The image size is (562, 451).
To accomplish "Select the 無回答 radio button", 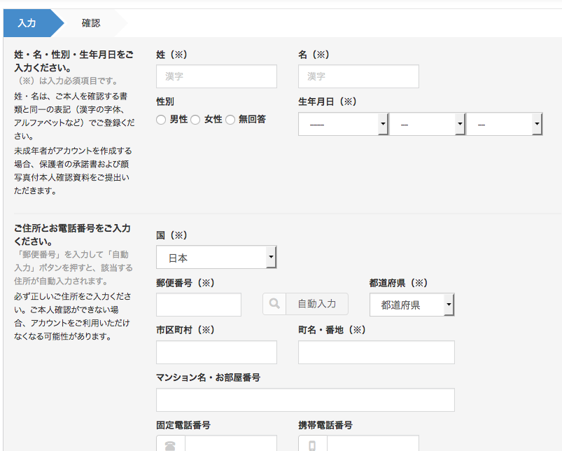I will (x=230, y=120).
